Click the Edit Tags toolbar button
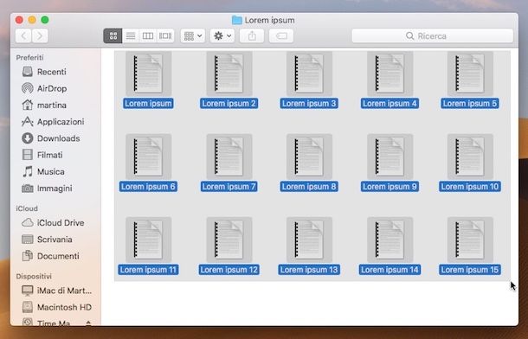The height and width of the screenshot is (339, 528). (x=281, y=35)
